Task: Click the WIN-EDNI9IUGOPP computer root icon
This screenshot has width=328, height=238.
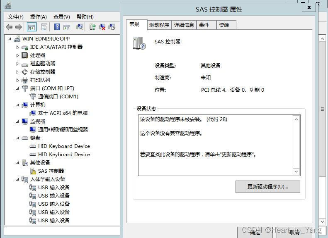Action: [17, 39]
